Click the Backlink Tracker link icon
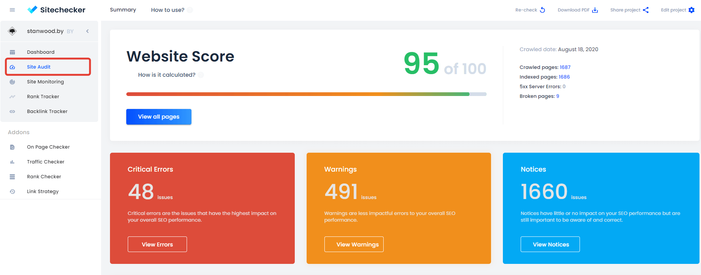 click(12, 112)
